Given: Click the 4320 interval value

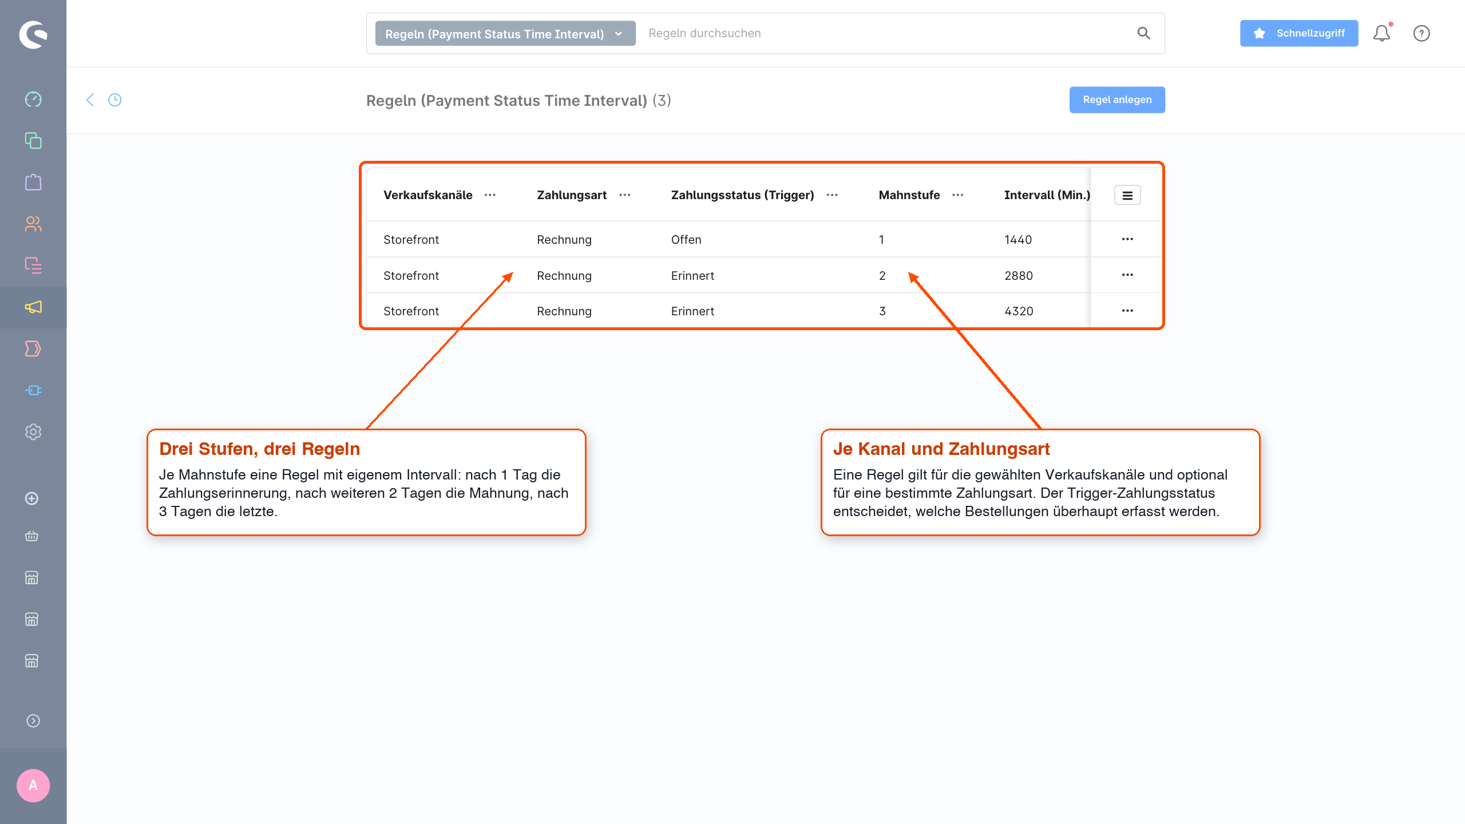Looking at the screenshot, I should click(1019, 311).
